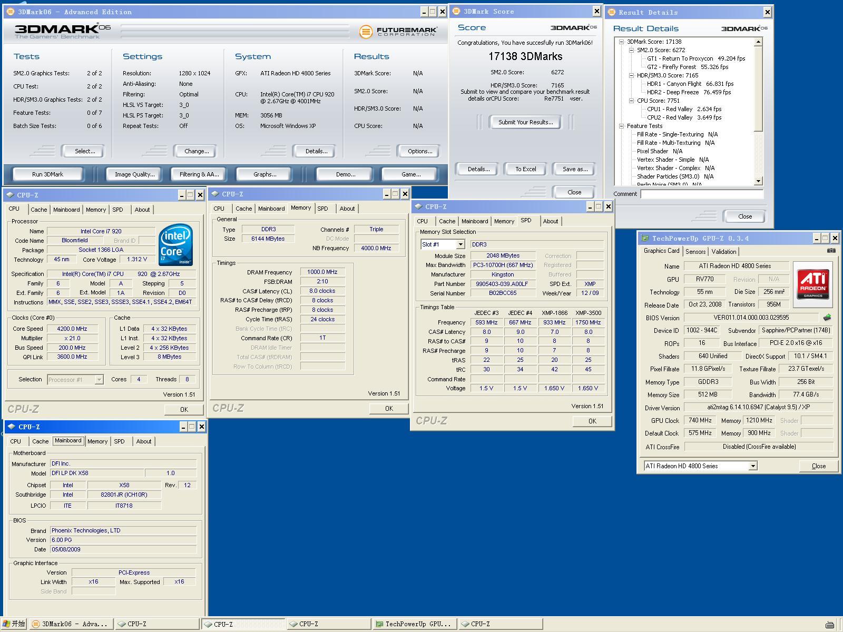
Task: Click the Result Details scrollbar up arrow
Action: [x=758, y=42]
